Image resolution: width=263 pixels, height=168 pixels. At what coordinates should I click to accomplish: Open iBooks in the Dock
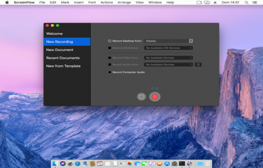tap(159, 163)
